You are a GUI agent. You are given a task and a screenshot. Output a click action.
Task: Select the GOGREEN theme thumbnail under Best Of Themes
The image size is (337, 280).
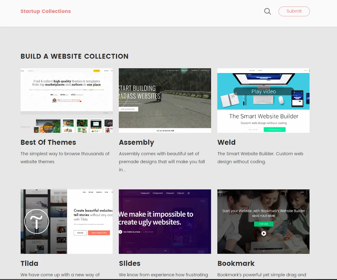tap(48, 126)
